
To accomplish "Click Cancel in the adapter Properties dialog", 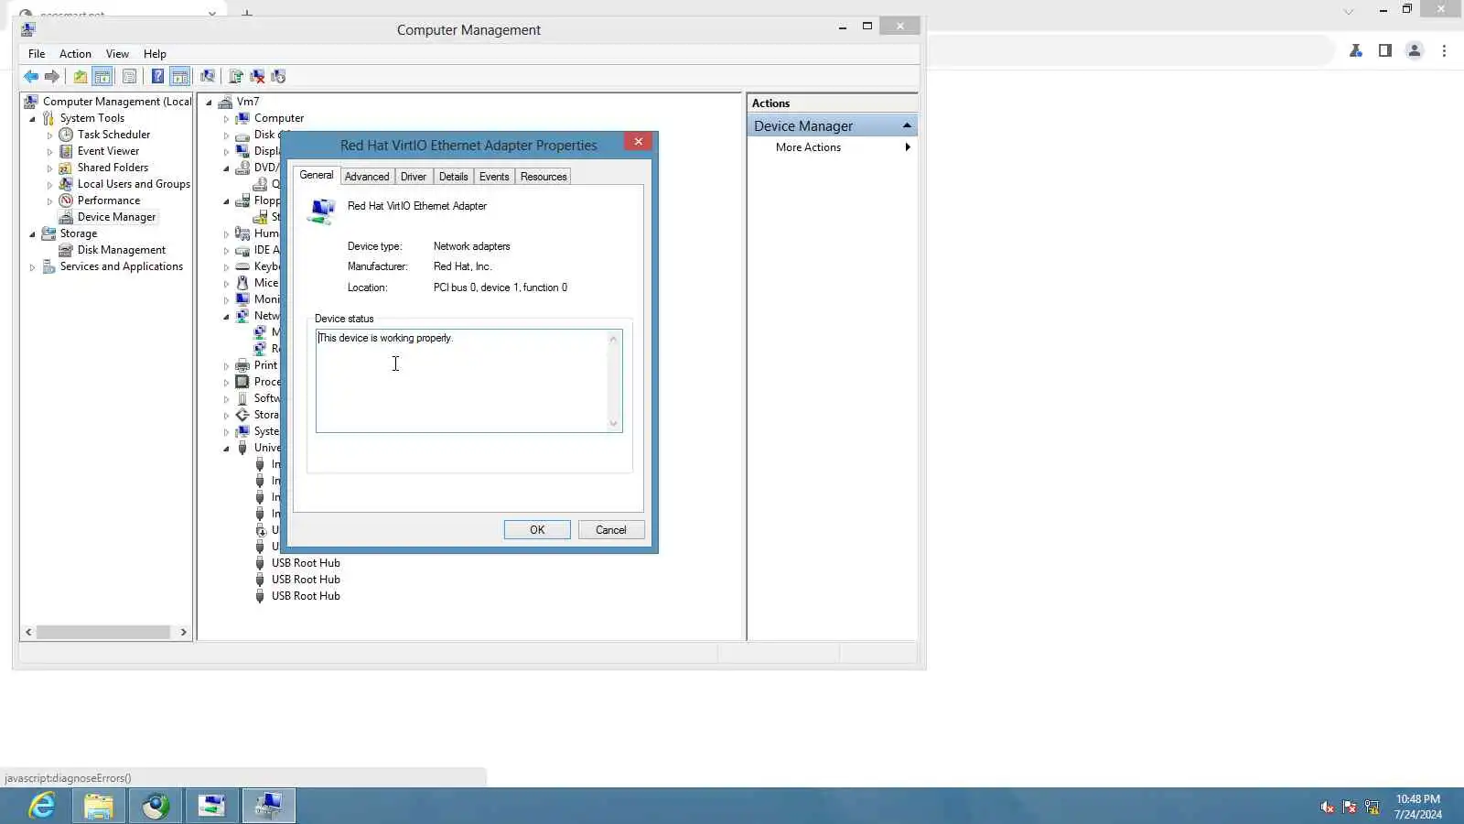I will point(611,530).
